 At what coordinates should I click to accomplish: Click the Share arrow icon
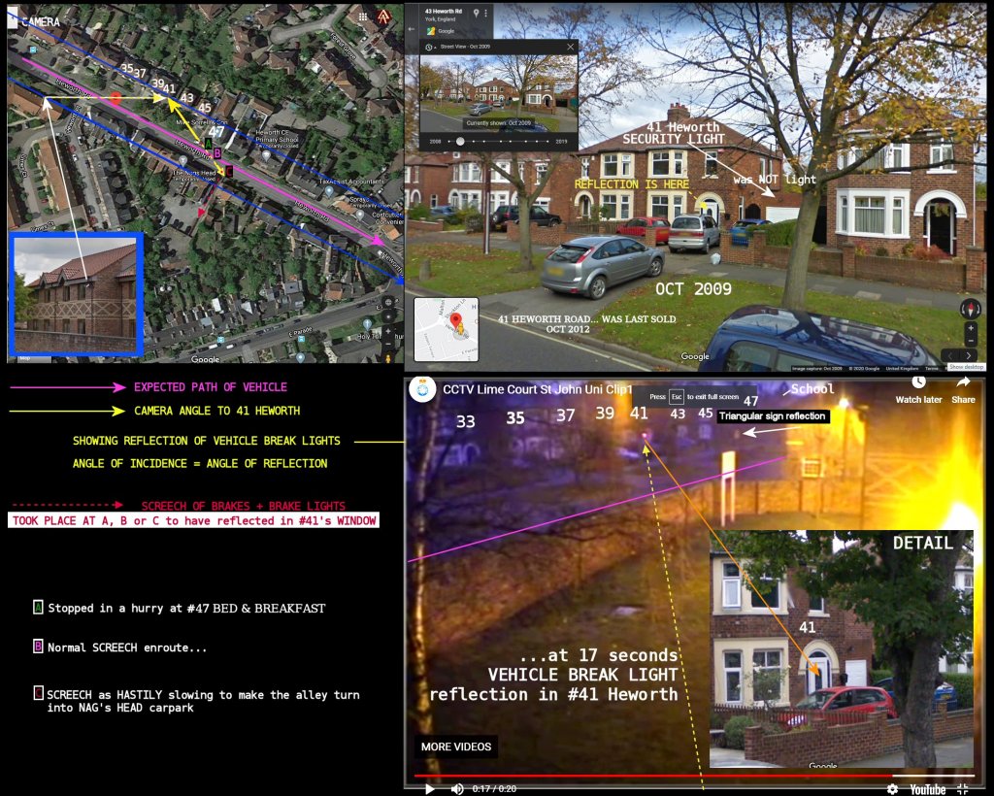coord(963,383)
